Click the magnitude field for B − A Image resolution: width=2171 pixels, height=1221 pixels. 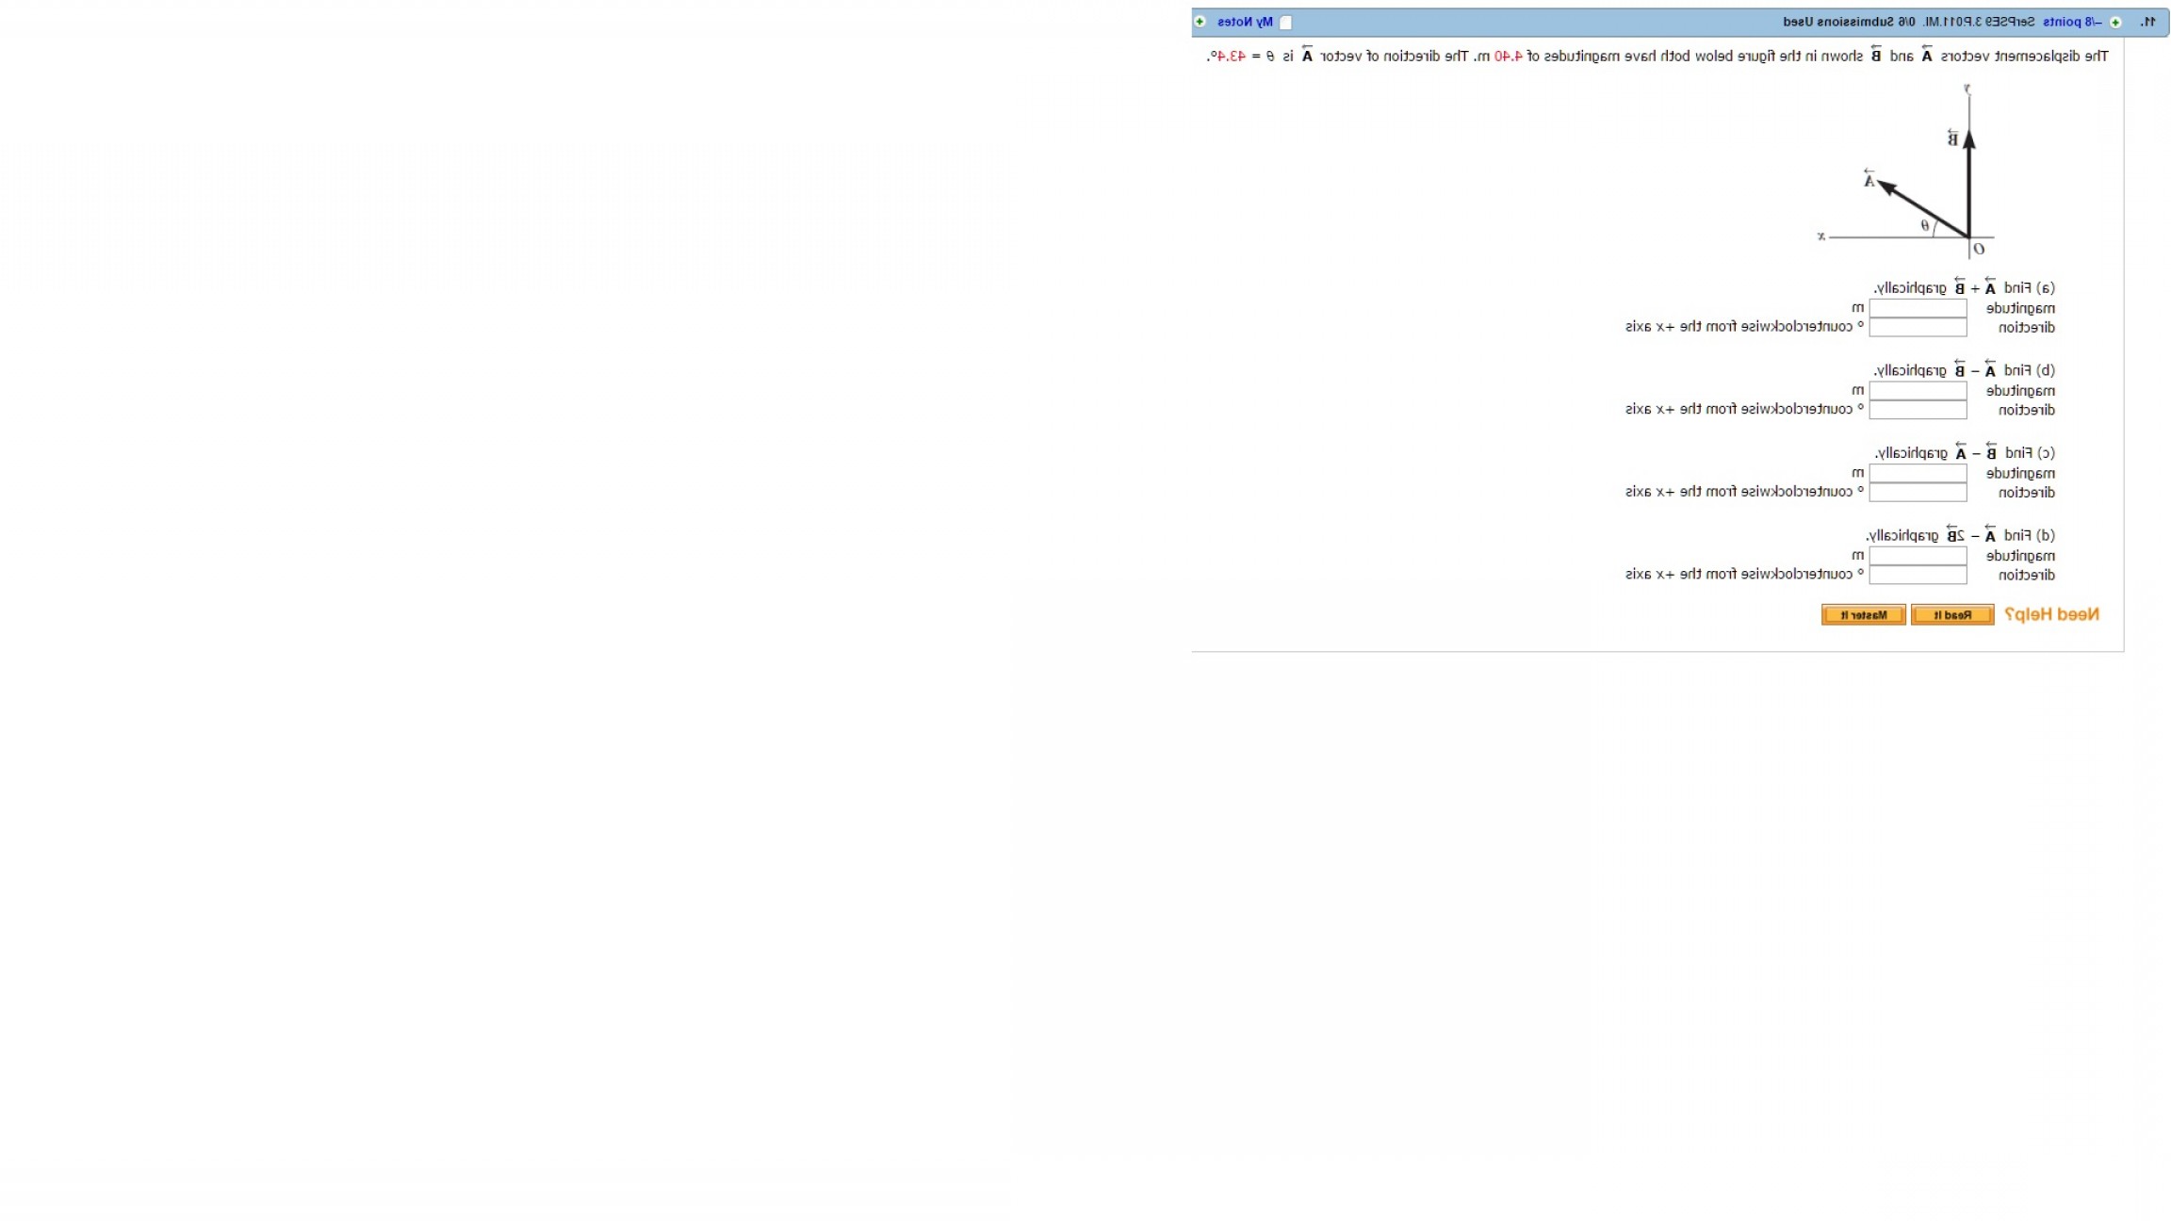(1918, 473)
